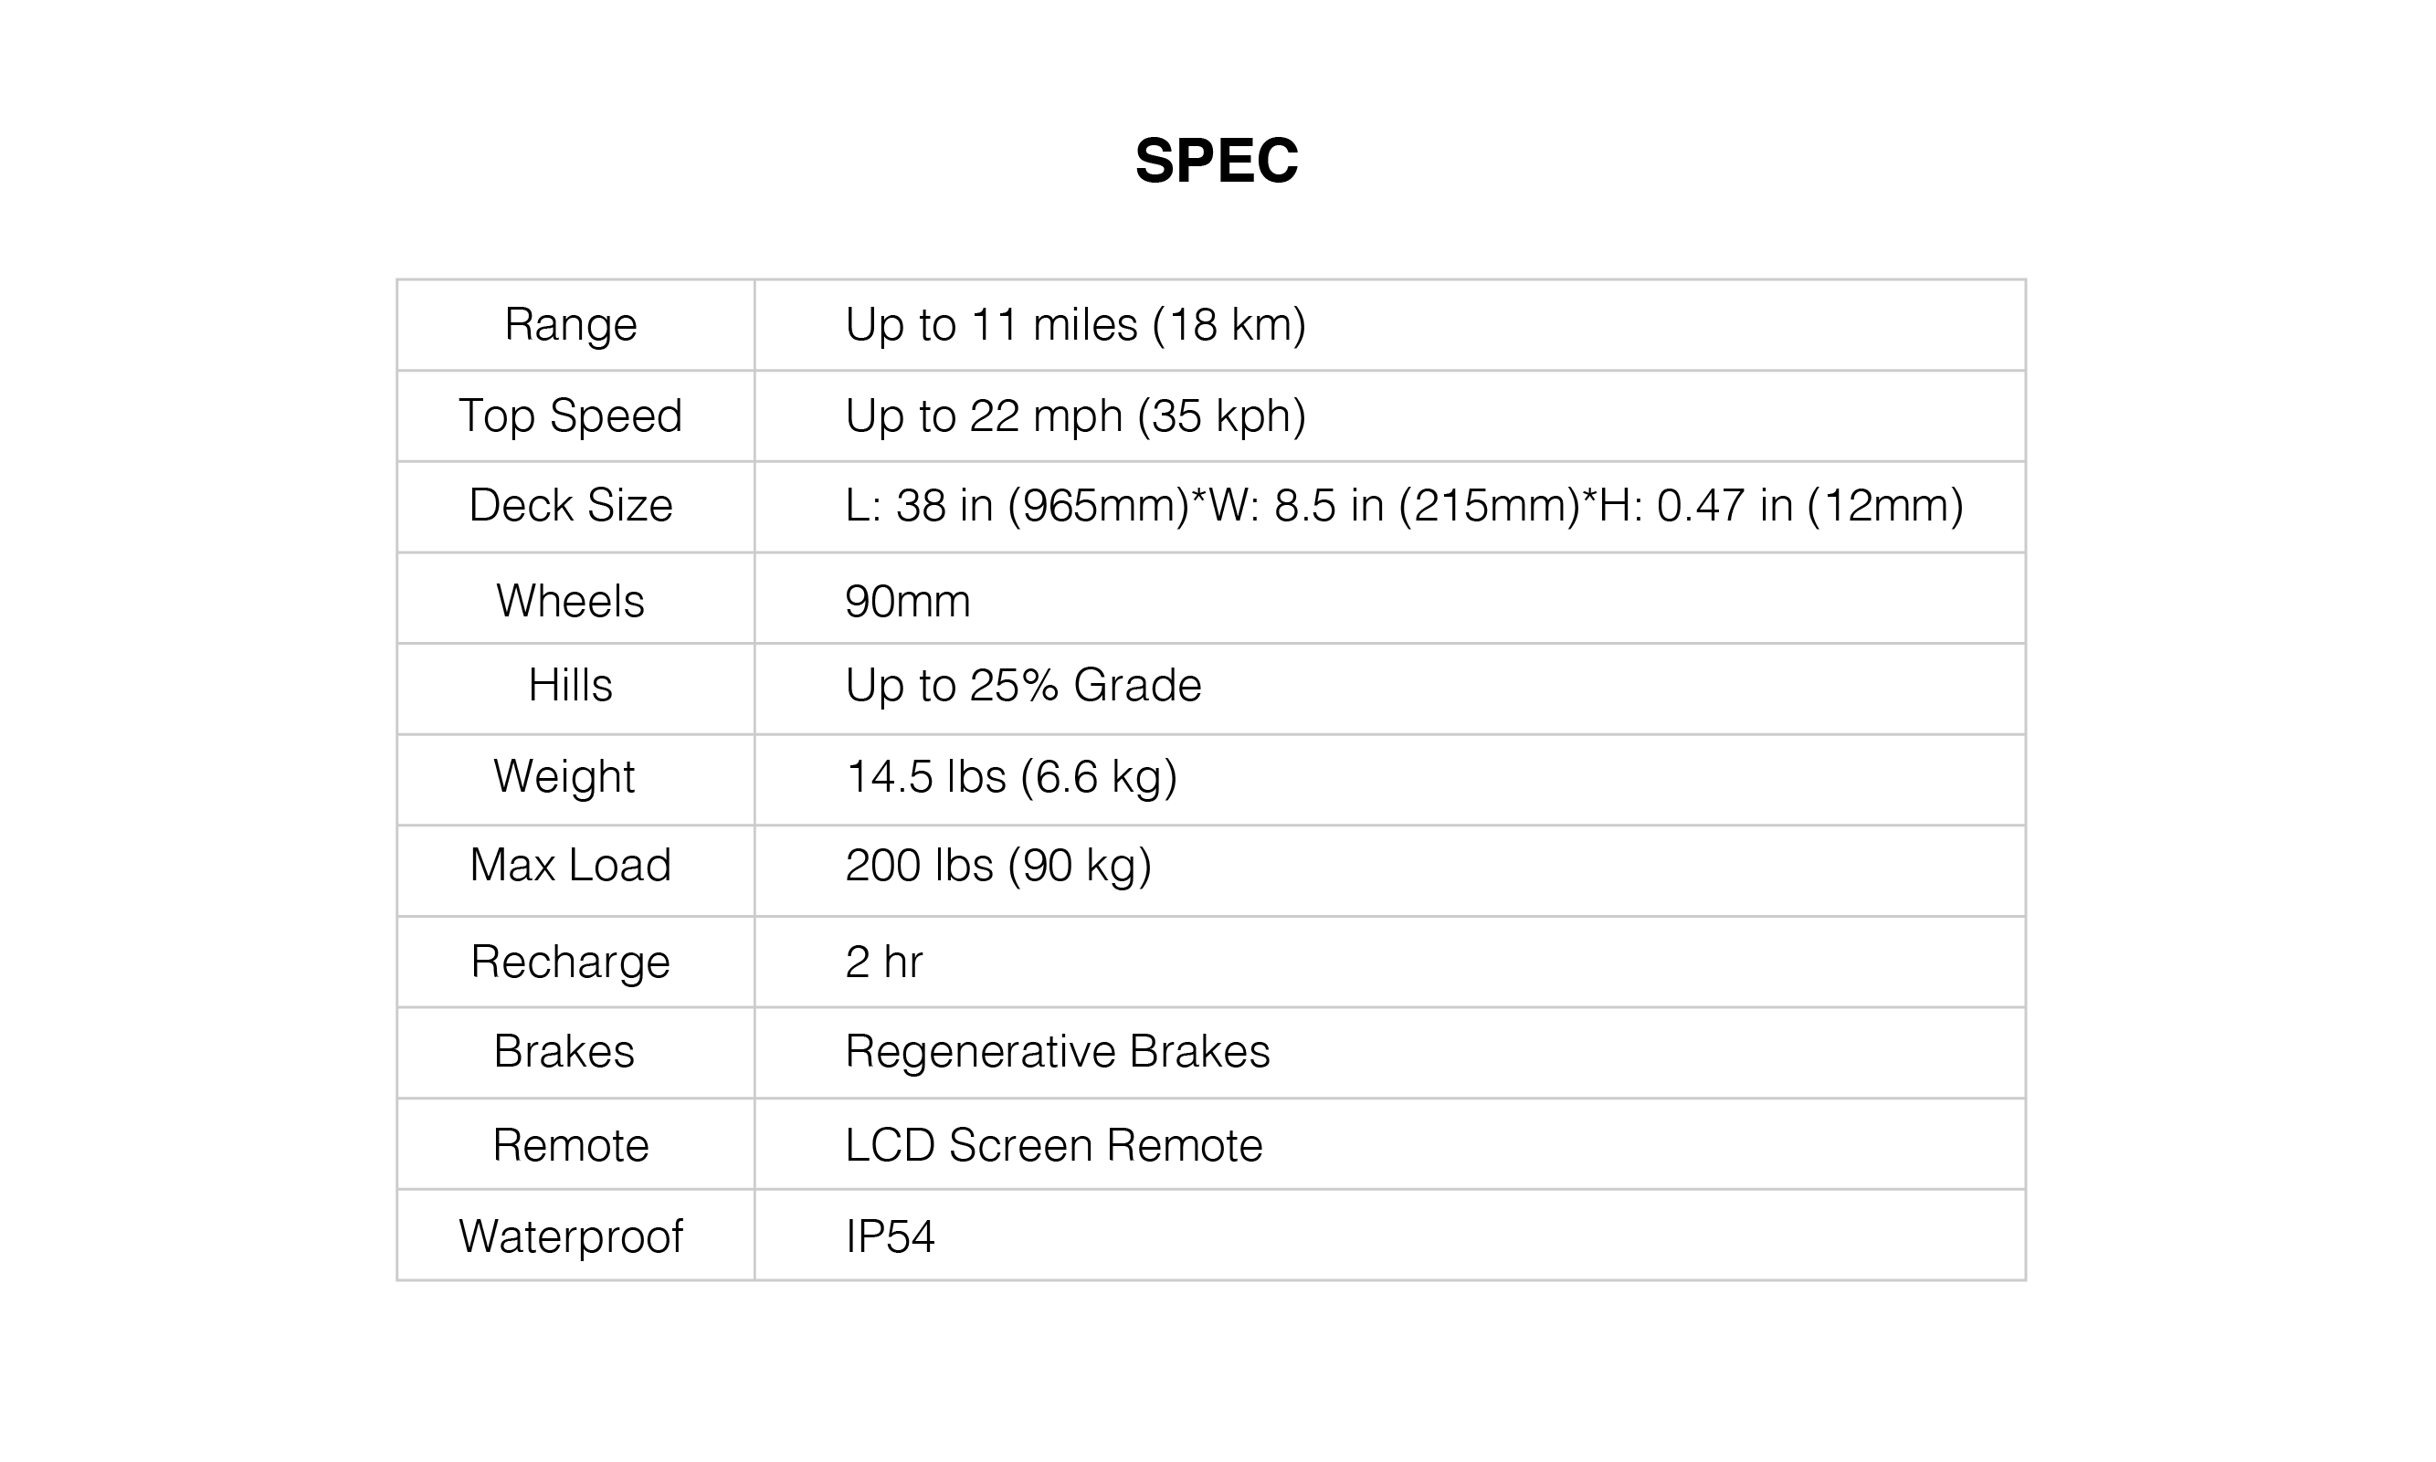Select the Weight label cell
The height and width of the screenshot is (1462, 2436).
575,779
